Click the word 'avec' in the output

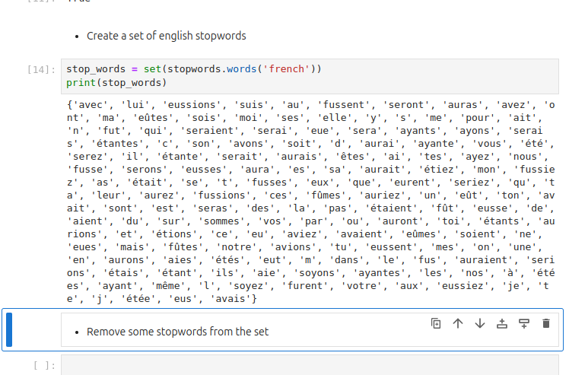coord(87,105)
